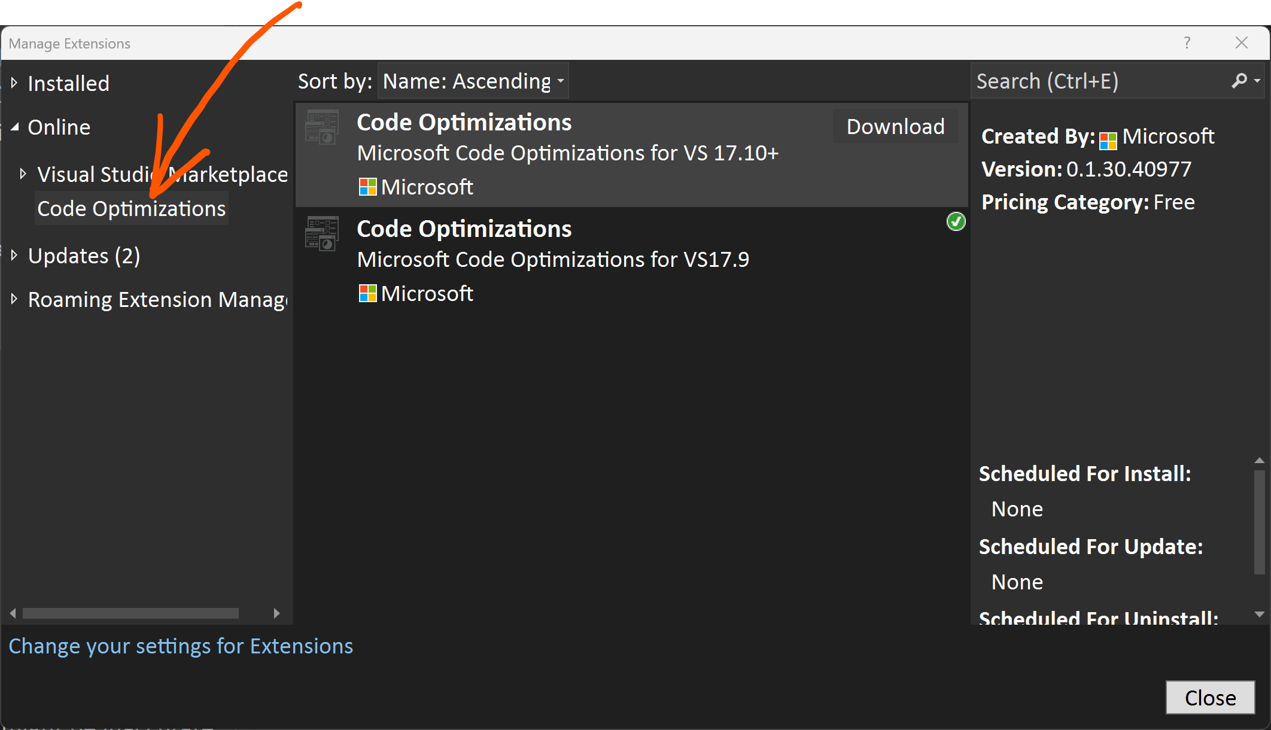
Task: Click icon of Code Optimizations for VS 17.10+
Action: [x=322, y=126]
